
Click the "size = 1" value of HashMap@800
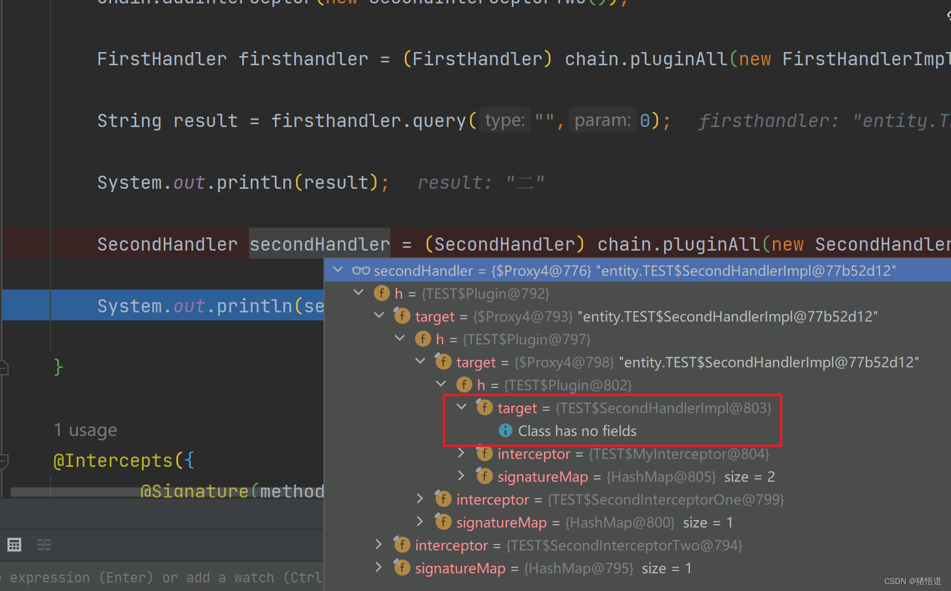coord(708,522)
